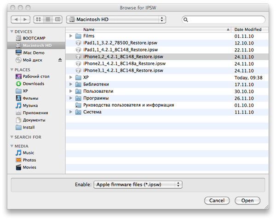Open the Macintosh HD location dropdown
The image size is (276, 220).
116,19
